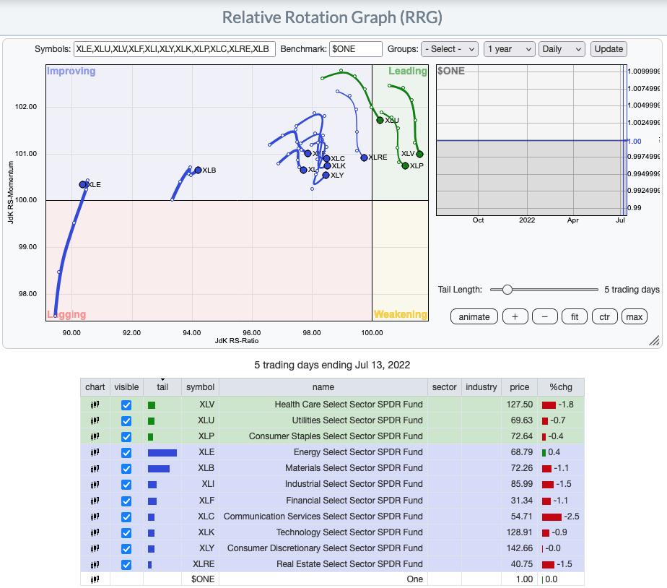Screen dimensions: 667x588
Task: Open the chart icon for XLU row
Action: [x=95, y=420]
